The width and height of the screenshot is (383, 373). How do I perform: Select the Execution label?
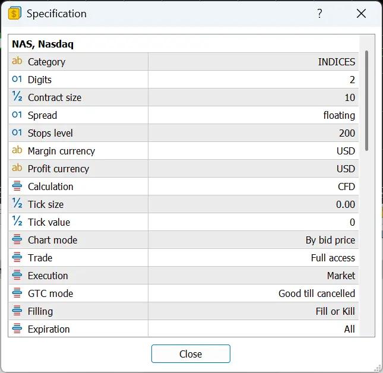pyautogui.click(x=48, y=276)
